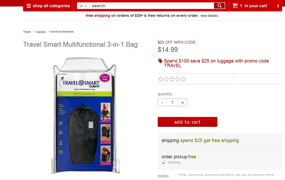The width and height of the screenshot is (285, 180).
Task: Open the shopping cart icon
Action: point(235,6)
